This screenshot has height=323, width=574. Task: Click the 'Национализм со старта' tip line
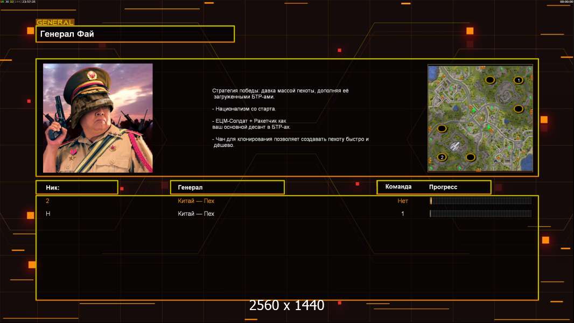[244, 109]
